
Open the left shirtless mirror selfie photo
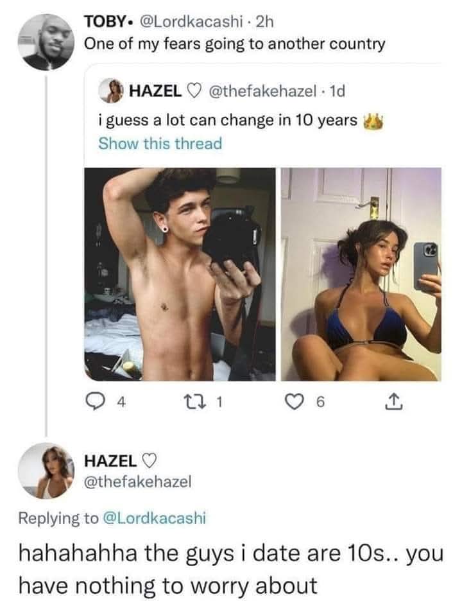pyautogui.click(x=180, y=274)
